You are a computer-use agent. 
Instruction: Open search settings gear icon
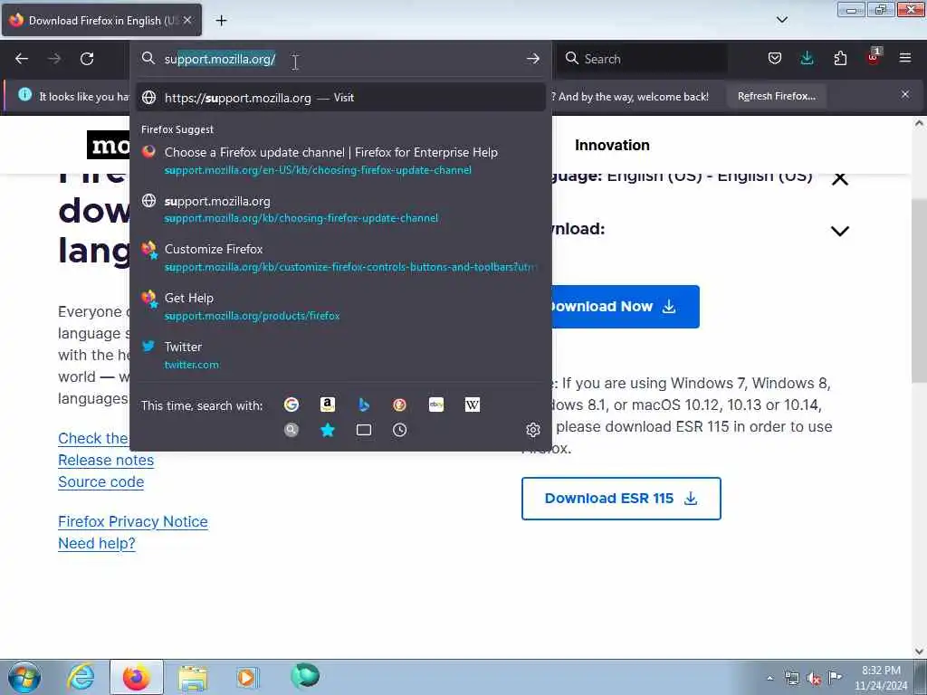click(x=532, y=430)
